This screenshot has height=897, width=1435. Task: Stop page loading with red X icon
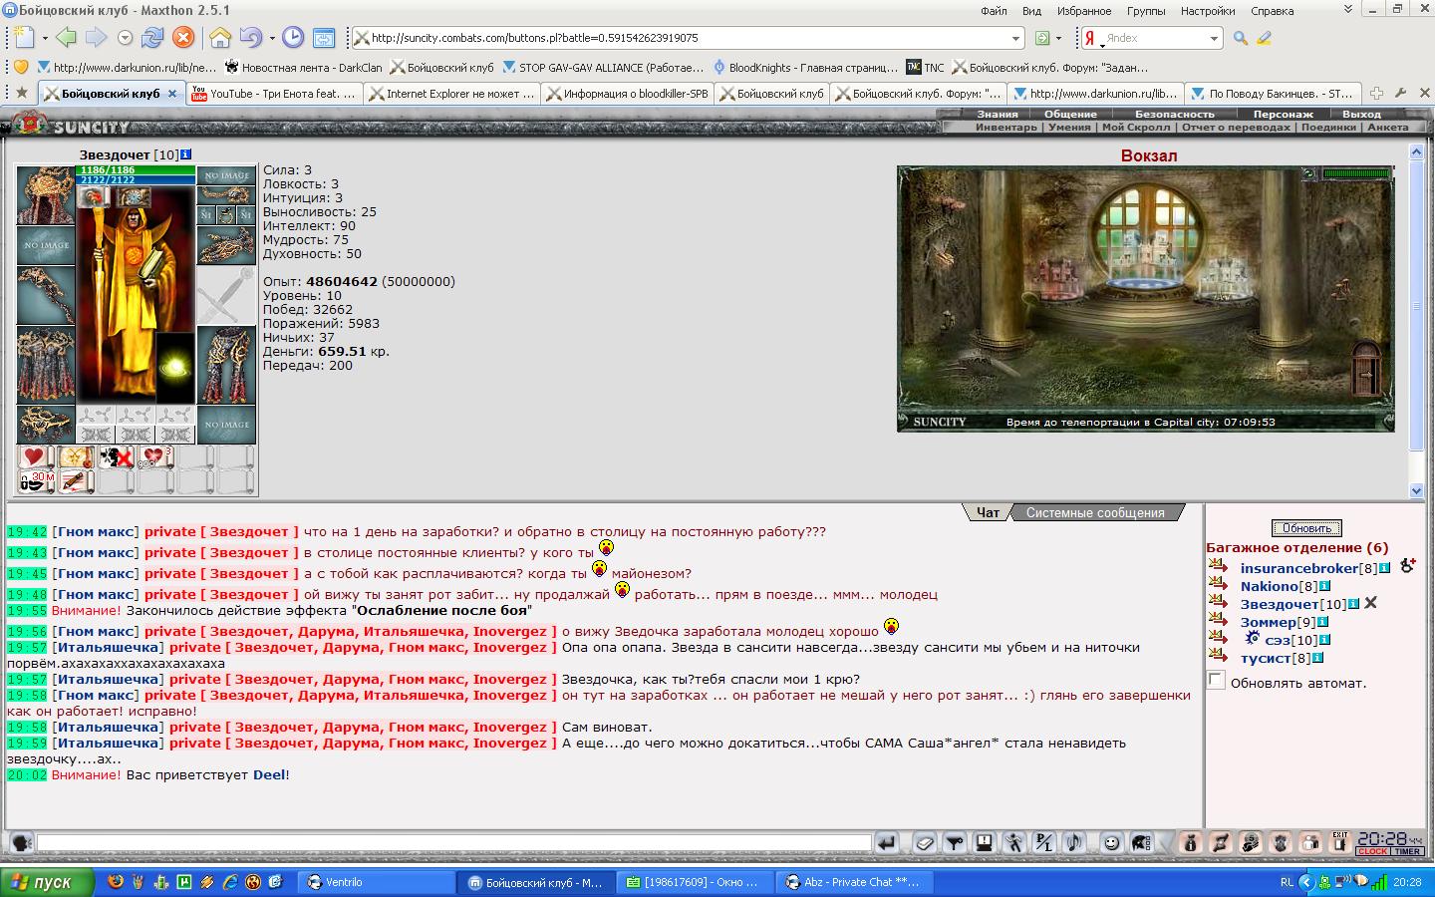pyautogui.click(x=183, y=38)
